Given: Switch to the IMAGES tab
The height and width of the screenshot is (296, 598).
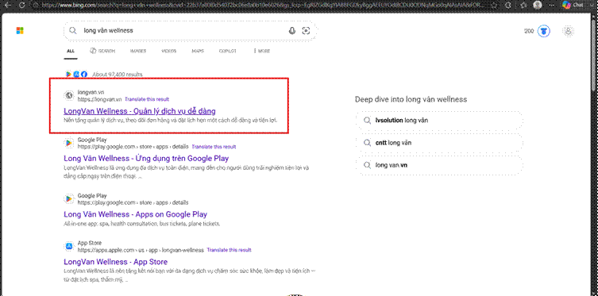Looking at the screenshot, I should [x=138, y=51].
